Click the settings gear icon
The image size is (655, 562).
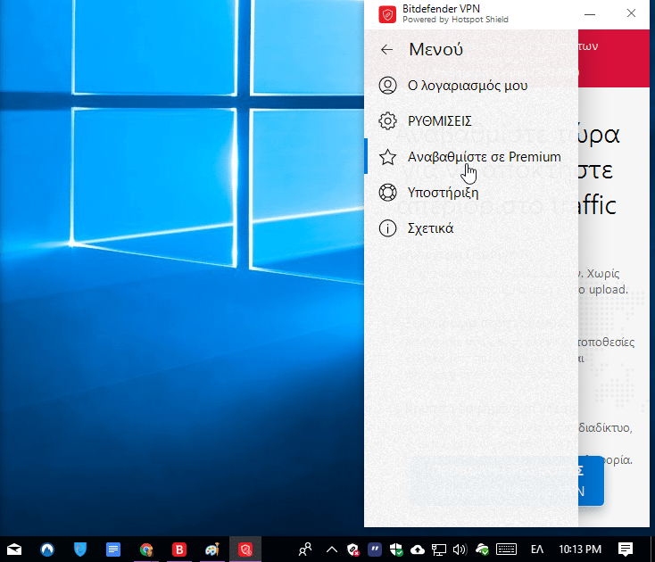pos(387,121)
